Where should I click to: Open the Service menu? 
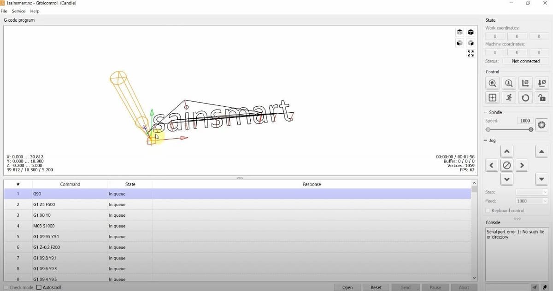(x=18, y=11)
